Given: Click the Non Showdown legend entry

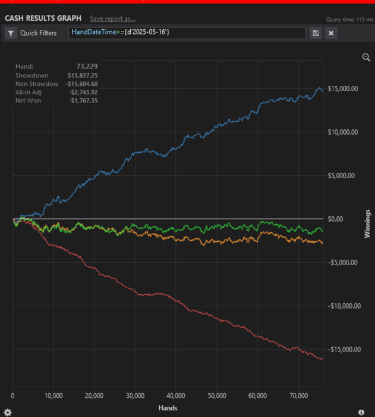Looking at the screenshot, I should click(37, 84).
